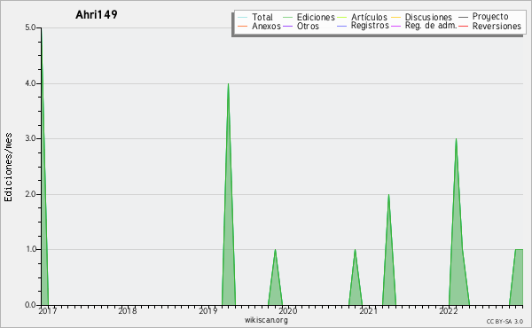Click the Artículos legend entry
532x328 pixels.
[x=362, y=17]
